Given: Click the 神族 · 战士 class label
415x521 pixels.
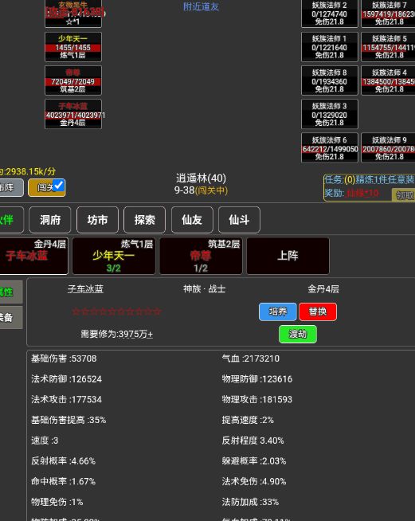Looking at the screenshot, I should click(x=205, y=288).
